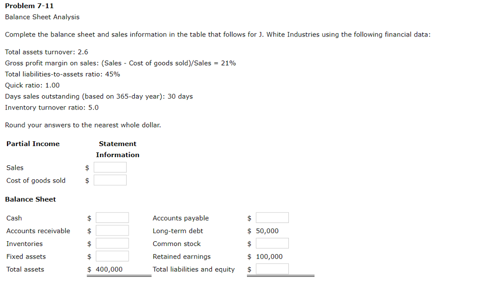
Task: Click the Accounts receivable input field
Action: click(112, 230)
